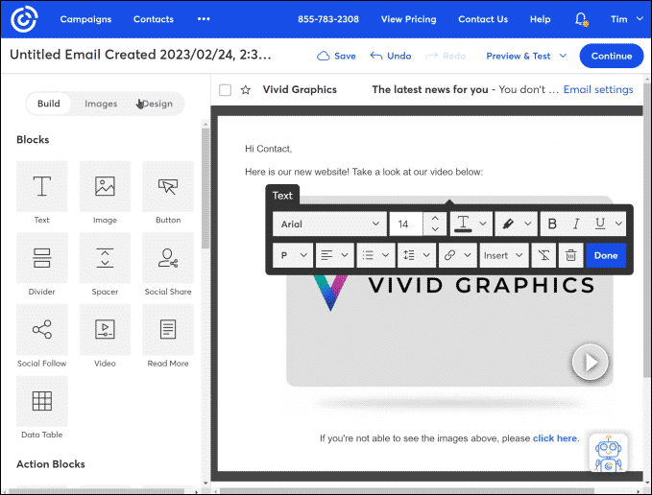Open the Email settings link

[597, 90]
